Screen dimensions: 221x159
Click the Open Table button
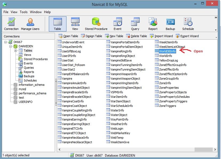click(x=68, y=36)
